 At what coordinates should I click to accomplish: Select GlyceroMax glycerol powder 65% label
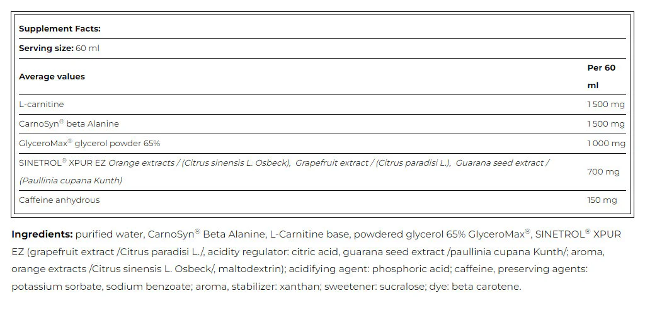(x=89, y=143)
